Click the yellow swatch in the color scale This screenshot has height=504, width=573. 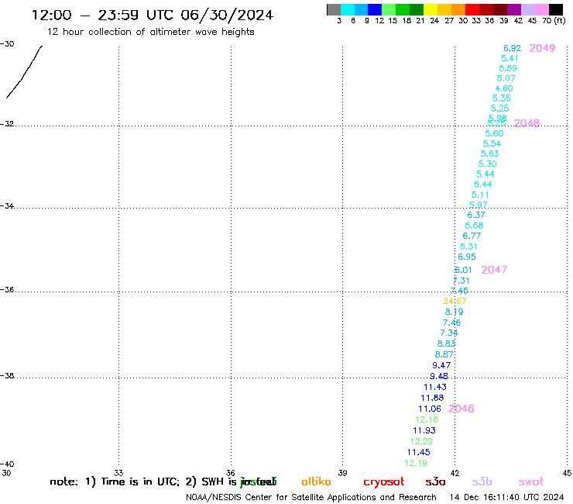click(x=431, y=9)
